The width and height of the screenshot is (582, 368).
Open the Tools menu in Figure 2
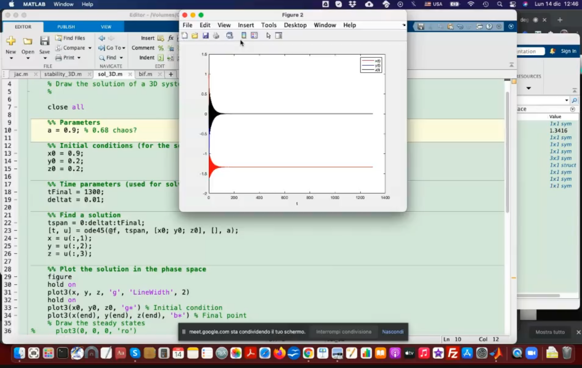click(269, 25)
